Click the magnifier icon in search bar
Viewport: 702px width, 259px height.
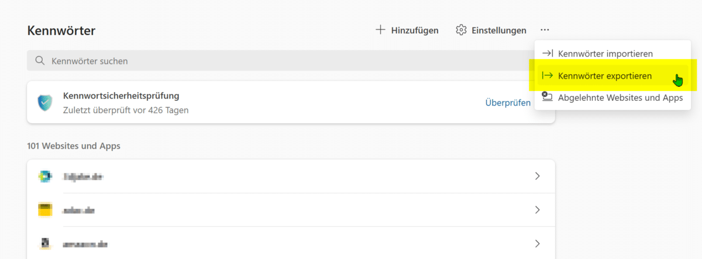(40, 61)
